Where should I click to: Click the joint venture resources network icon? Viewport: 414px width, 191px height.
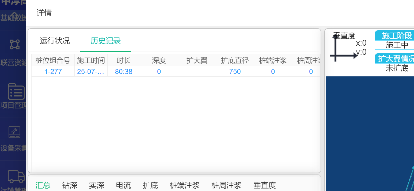(x=15, y=44)
